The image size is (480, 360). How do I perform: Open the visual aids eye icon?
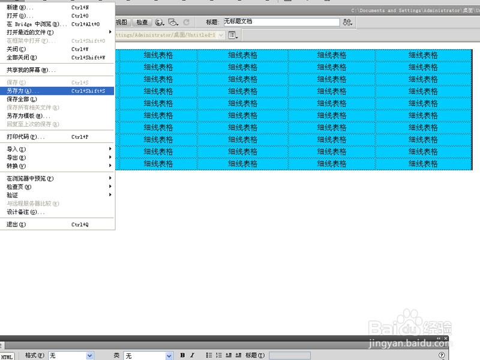[173, 22]
